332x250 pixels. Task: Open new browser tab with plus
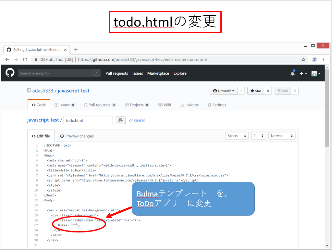point(76,50)
